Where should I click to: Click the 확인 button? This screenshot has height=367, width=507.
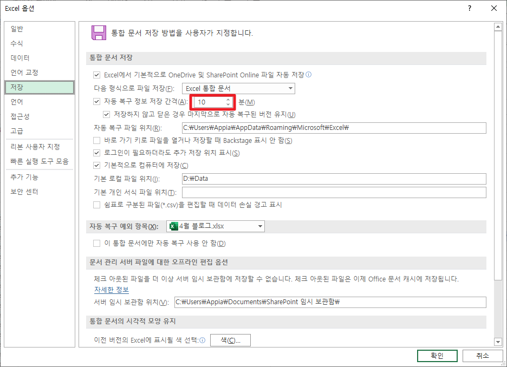click(x=437, y=356)
